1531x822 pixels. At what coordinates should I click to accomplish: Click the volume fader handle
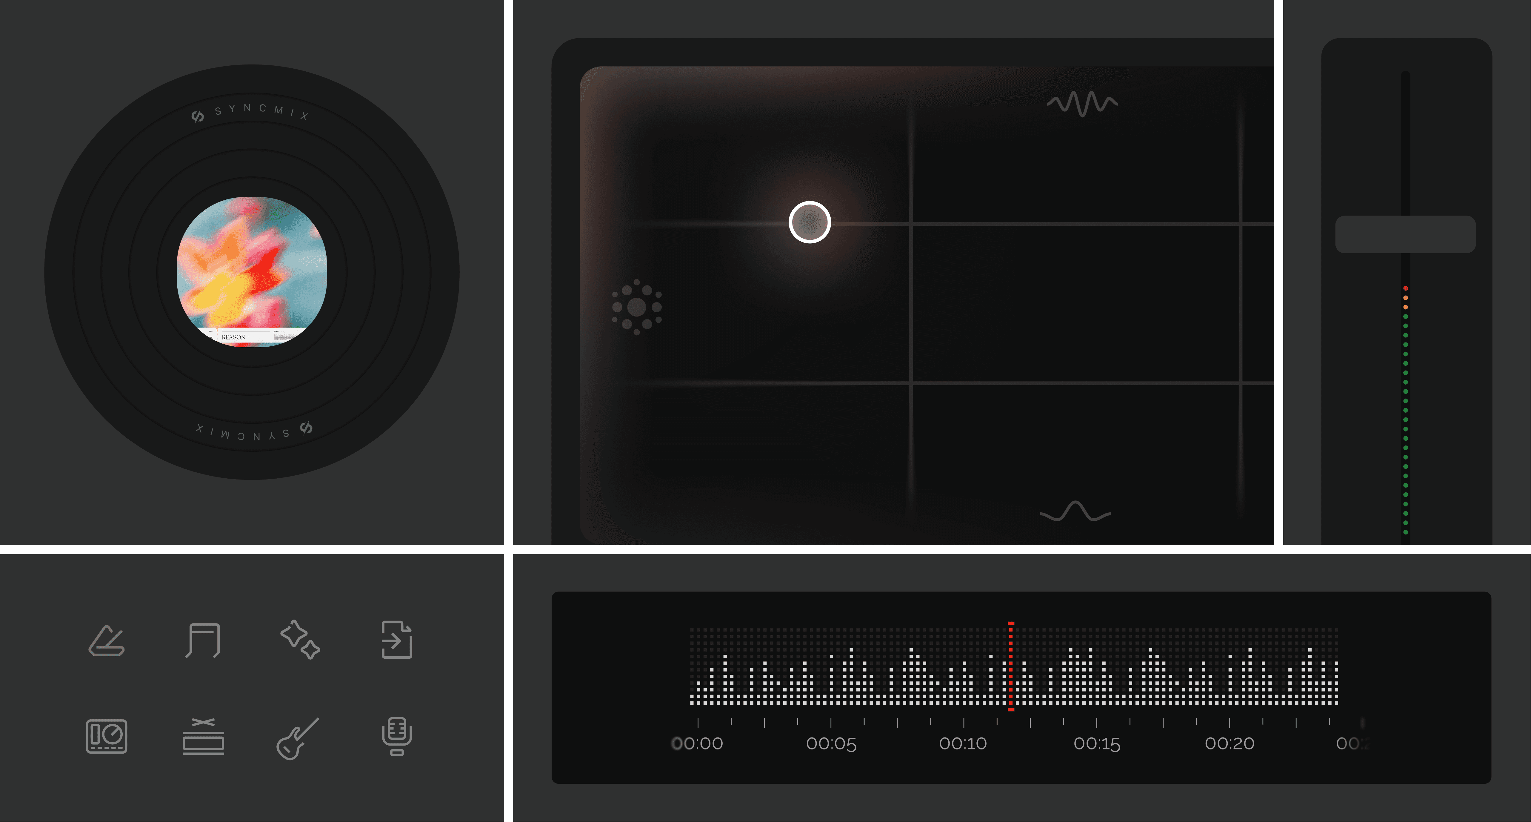tap(1405, 234)
